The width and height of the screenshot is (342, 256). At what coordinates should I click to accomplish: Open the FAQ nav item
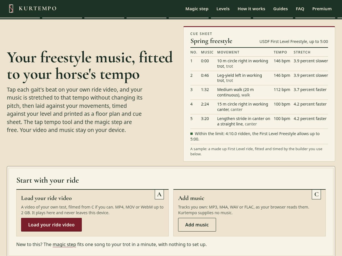coord(300,9)
